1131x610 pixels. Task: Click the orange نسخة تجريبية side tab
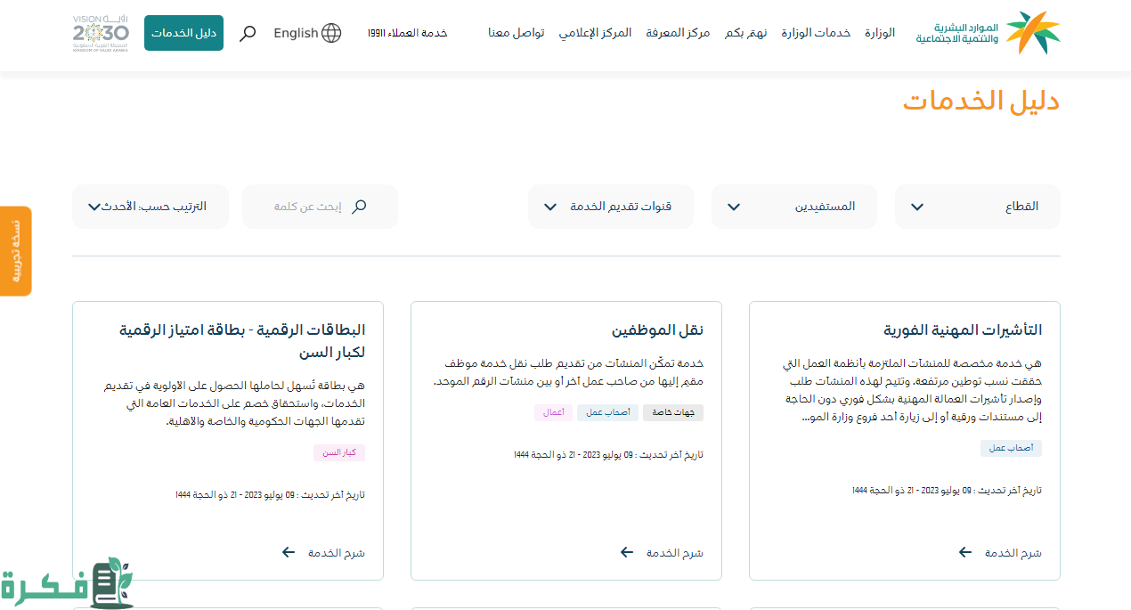point(15,250)
